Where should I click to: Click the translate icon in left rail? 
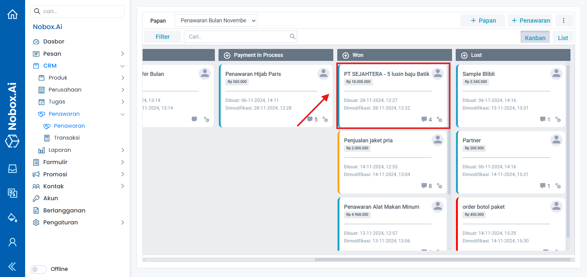click(x=13, y=193)
